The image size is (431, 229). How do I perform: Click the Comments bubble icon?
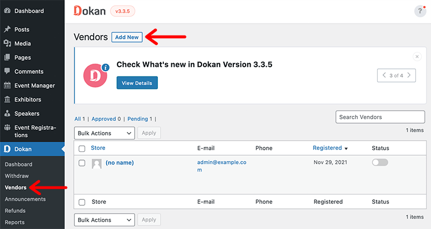(x=8, y=71)
